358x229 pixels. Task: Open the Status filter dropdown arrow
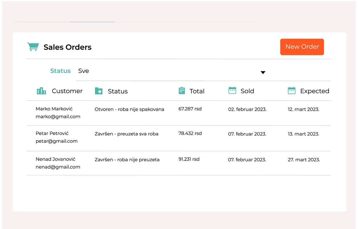pyautogui.click(x=263, y=72)
